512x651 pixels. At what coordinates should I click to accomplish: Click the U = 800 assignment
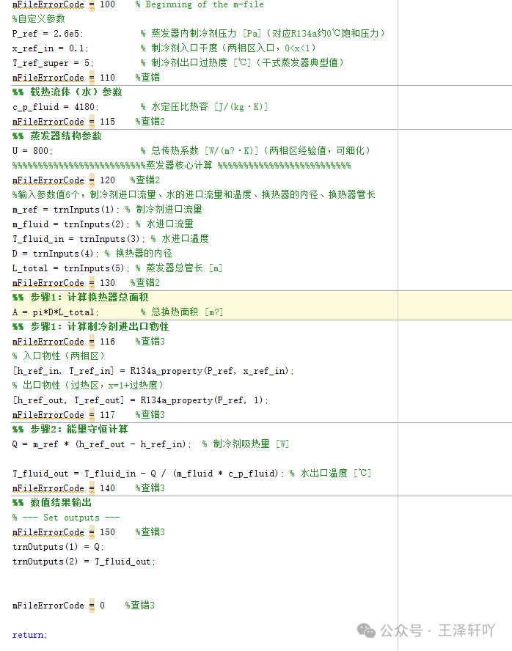[32, 151]
